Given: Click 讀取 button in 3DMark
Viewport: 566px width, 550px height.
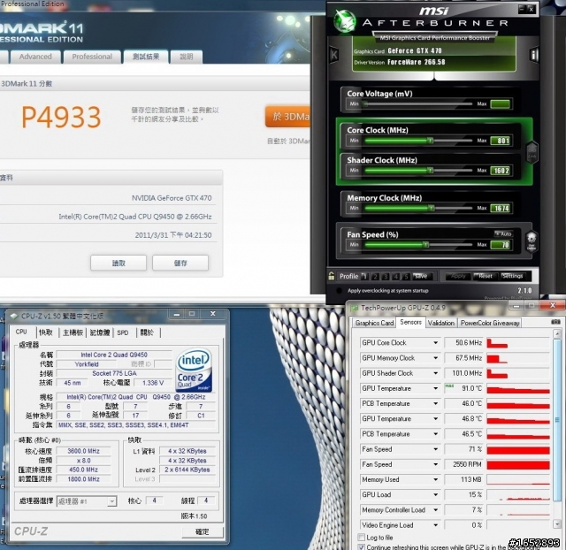Looking at the screenshot, I should coord(119,263).
